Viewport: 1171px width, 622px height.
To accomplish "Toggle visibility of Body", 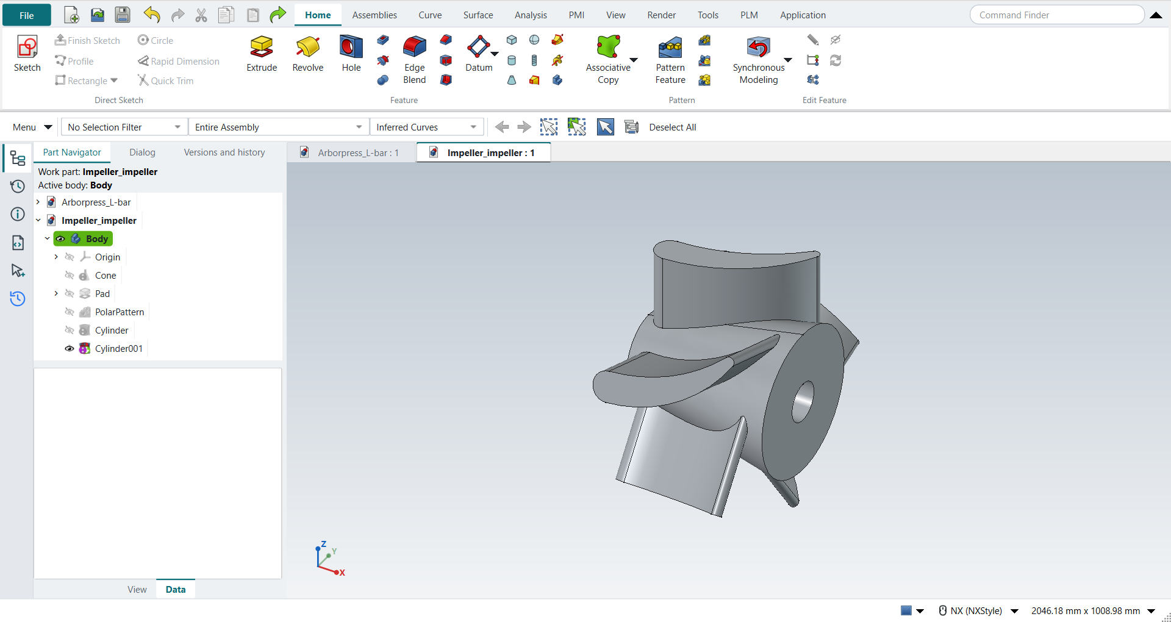I will (60, 239).
